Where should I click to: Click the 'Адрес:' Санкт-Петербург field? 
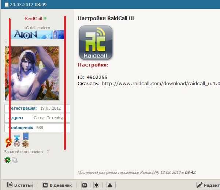(x=37, y=118)
